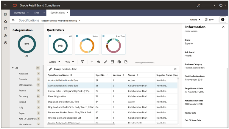Refresh the list via refresh icon
This screenshot has height=129, width=229.
point(206,20)
